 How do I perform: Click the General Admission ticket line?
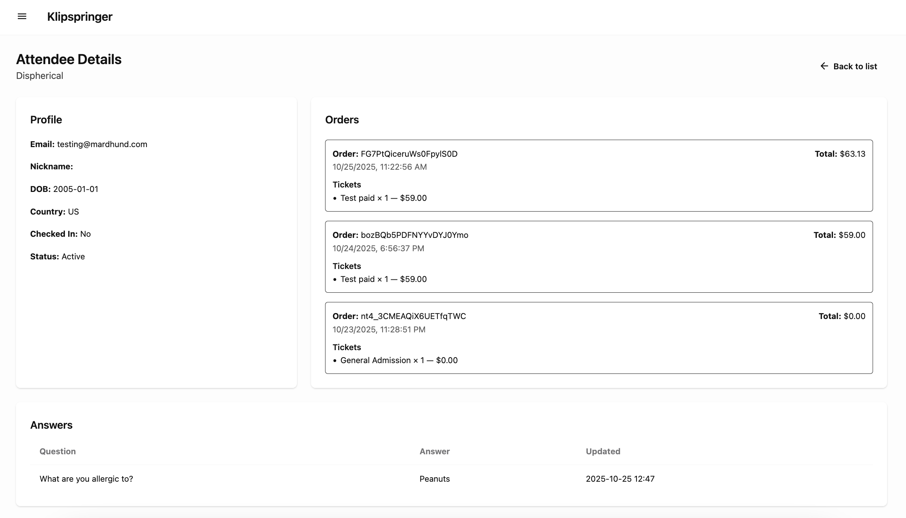click(399, 360)
